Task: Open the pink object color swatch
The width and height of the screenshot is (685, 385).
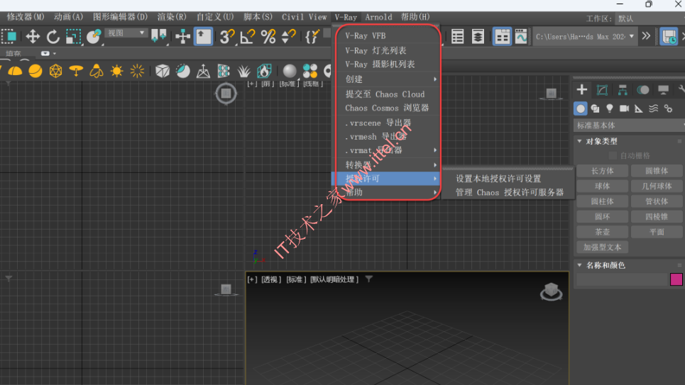Action: [x=676, y=279]
